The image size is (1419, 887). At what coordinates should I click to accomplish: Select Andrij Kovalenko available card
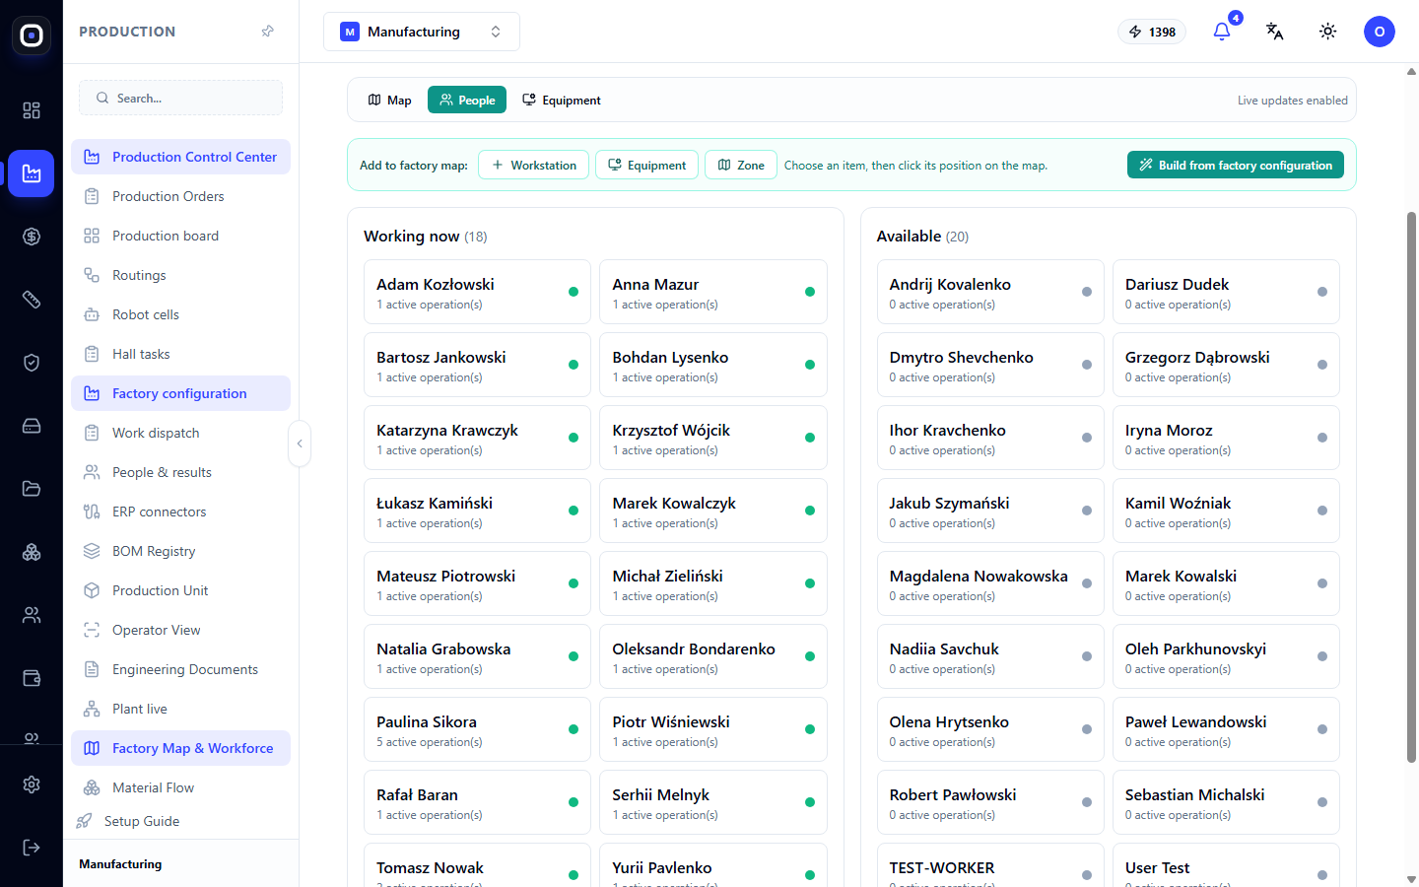click(990, 292)
